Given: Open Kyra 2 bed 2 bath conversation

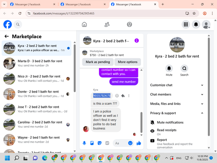Looking at the screenshot, I should 36,48.
